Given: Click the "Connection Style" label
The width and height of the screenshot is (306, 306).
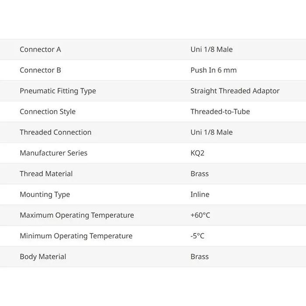Looking at the screenshot, I should [x=48, y=111].
